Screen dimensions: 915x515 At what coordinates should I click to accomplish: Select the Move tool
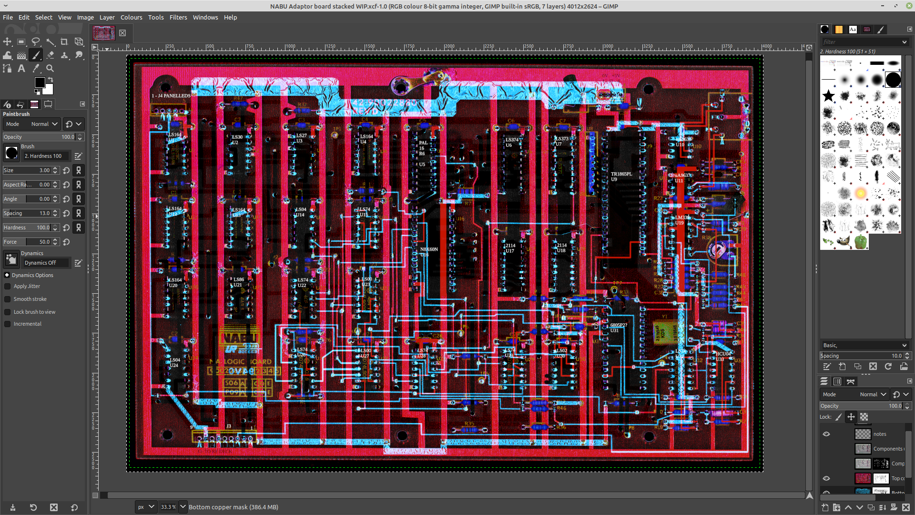pyautogui.click(x=7, y=42)
